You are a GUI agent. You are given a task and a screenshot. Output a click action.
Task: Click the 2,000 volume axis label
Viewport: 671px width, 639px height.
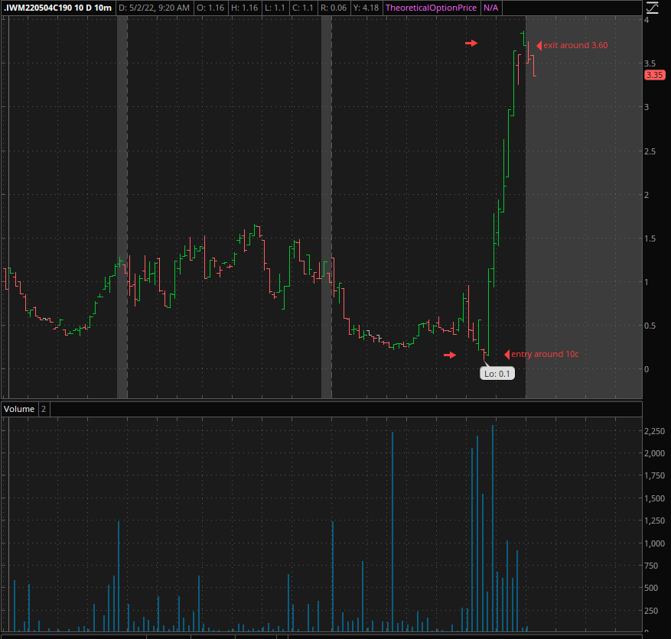tap(655, 453)
